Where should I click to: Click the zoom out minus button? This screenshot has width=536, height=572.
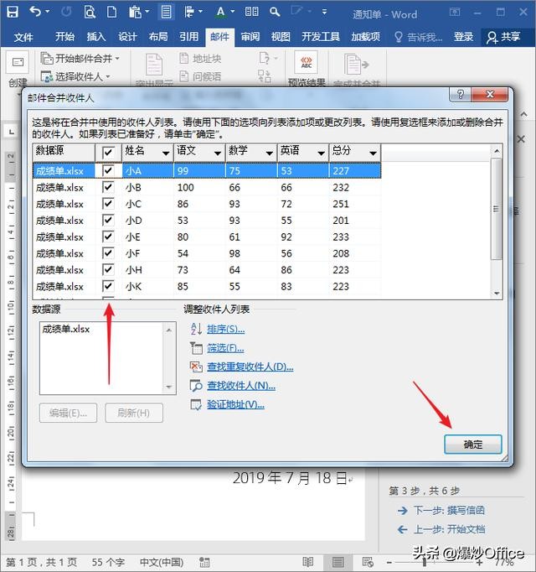point(389,563)
